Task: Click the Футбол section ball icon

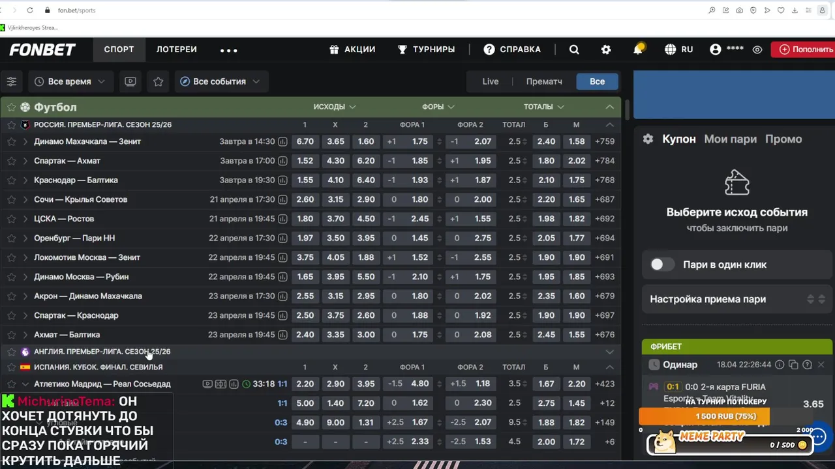Action: [x=25, y=107]
